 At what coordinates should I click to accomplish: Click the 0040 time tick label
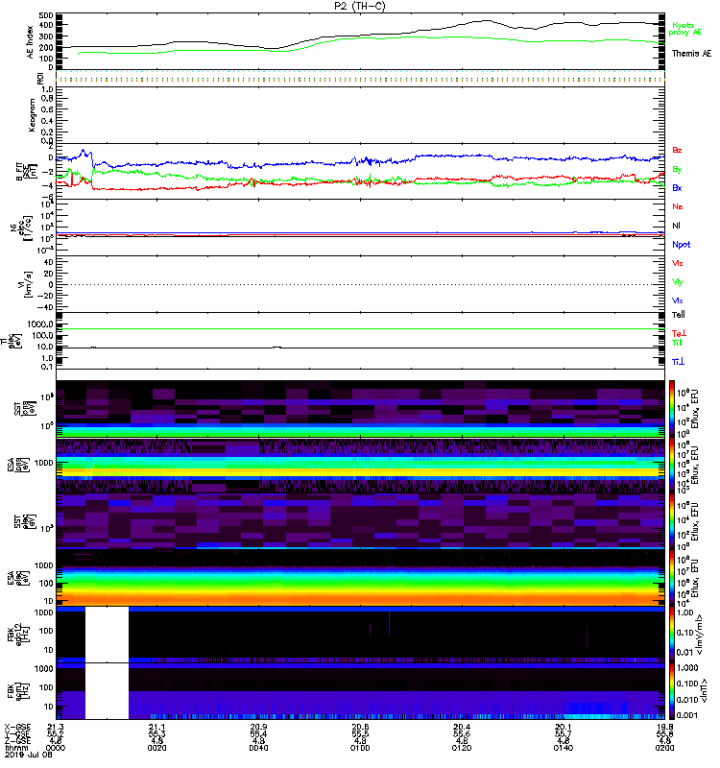258,748
